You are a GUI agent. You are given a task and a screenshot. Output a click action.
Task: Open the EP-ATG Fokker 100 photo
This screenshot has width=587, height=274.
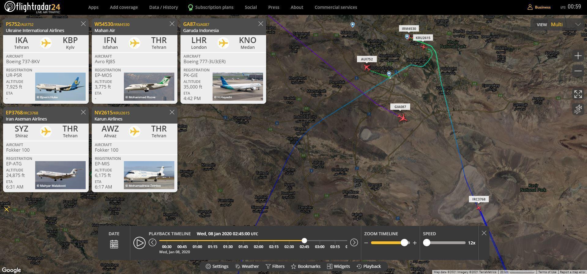[x=60, y=175]
